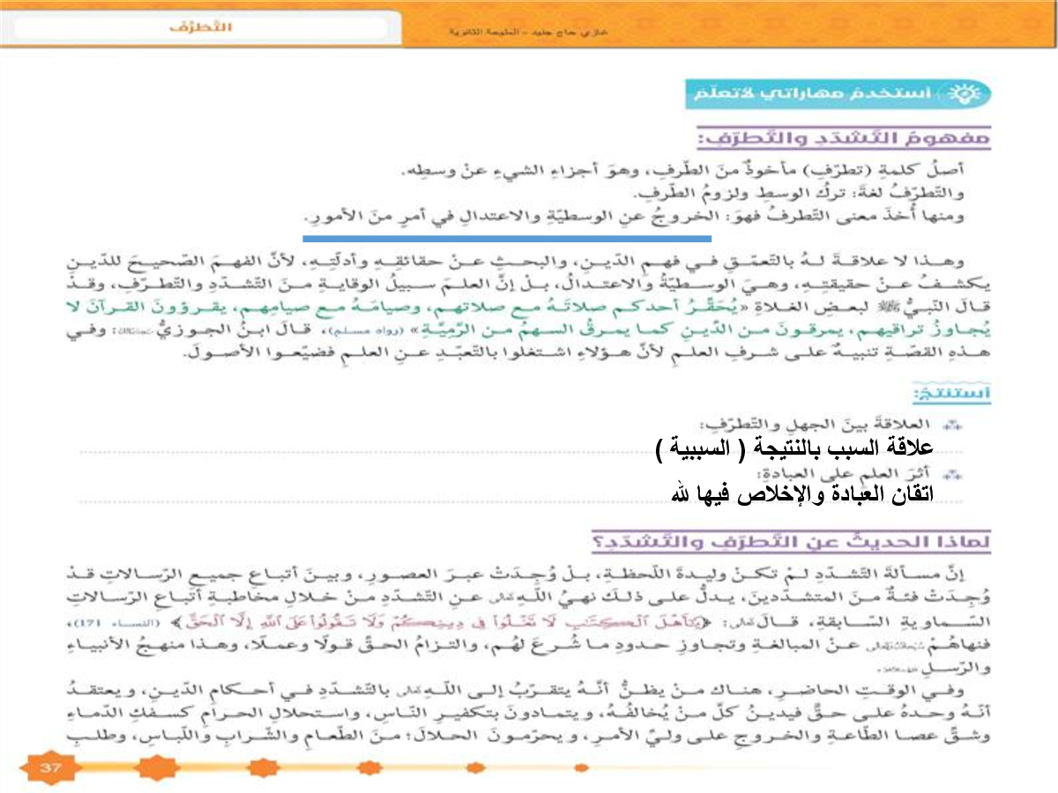This screenshot has height=793, width=1058.
Task: Click the استخدم مهاراتي لأتعلم teal banner
Action: point(838,93)
